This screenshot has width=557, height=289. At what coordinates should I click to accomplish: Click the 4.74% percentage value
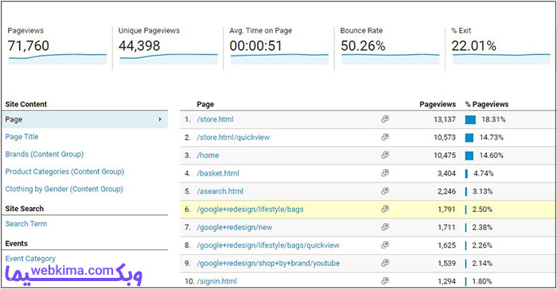click(x=484, y=173)
